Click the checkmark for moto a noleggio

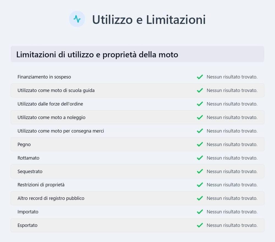pos(200,117)
